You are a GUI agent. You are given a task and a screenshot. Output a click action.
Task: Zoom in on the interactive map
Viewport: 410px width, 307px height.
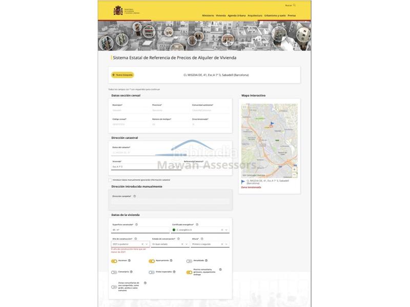click(294, 169)
